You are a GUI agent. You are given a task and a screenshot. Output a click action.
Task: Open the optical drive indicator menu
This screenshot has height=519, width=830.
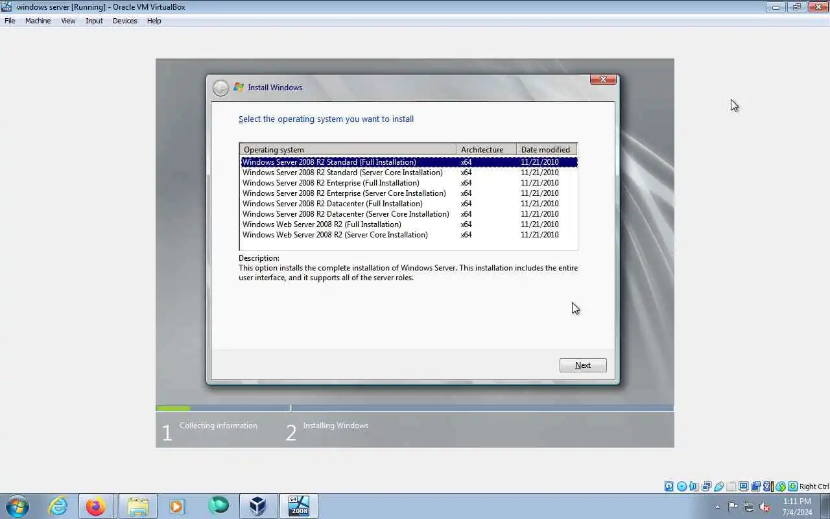pyautogui.click(x=682, y=487)
